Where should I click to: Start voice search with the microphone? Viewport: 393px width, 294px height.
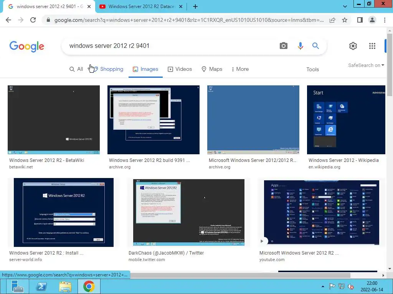pos(300,46)
